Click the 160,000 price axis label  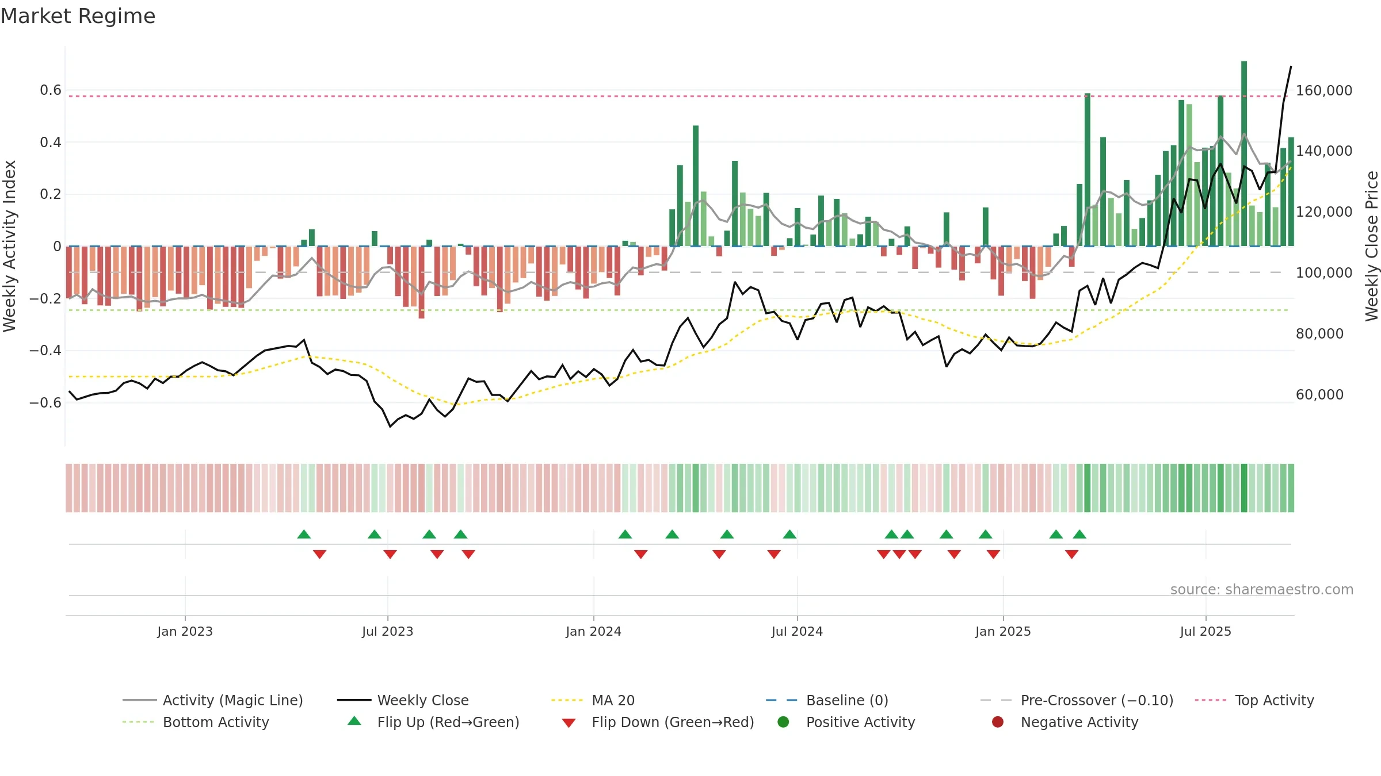point(1324,91)
